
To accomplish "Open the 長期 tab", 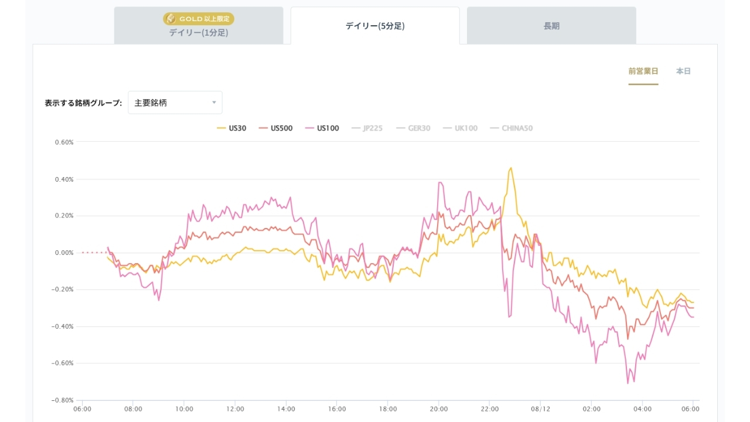I will point(551,26).
